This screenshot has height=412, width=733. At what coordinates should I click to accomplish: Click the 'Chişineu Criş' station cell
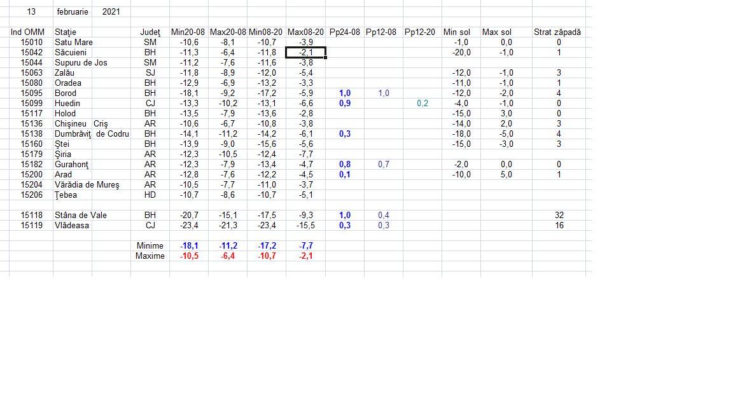tap(81, 124)
